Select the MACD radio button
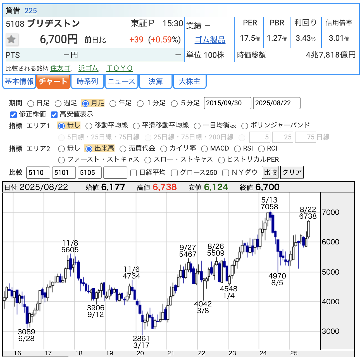 tap(204, 149)
